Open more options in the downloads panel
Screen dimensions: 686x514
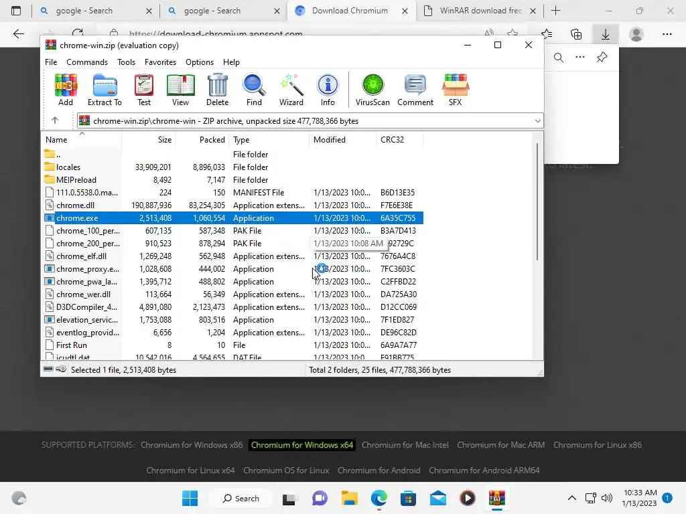580,58
